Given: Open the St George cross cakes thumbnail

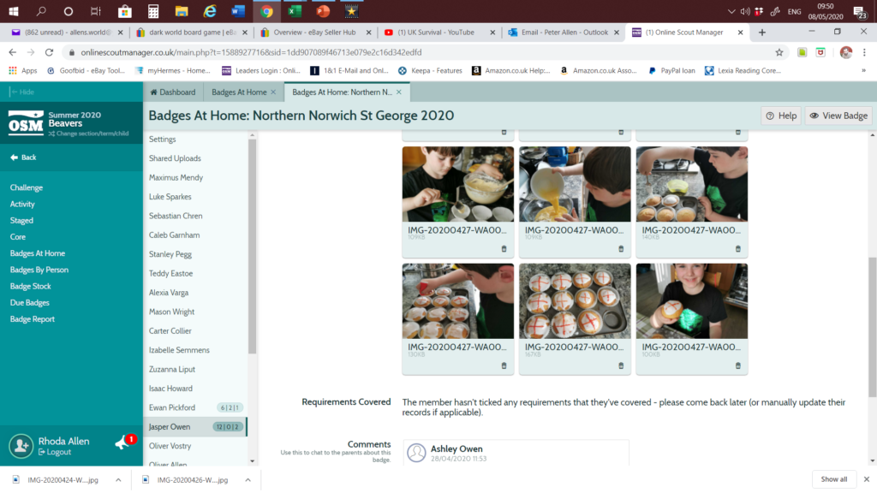Looking at the screenshot, I should pyautogui.click(x=575, y=300).
